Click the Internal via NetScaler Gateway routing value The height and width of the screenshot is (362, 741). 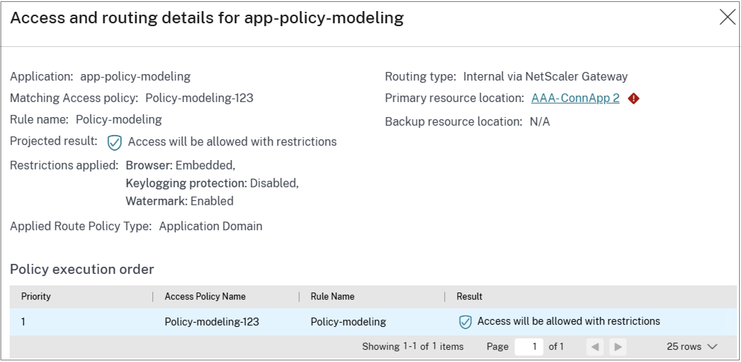[x=545, y=76]
